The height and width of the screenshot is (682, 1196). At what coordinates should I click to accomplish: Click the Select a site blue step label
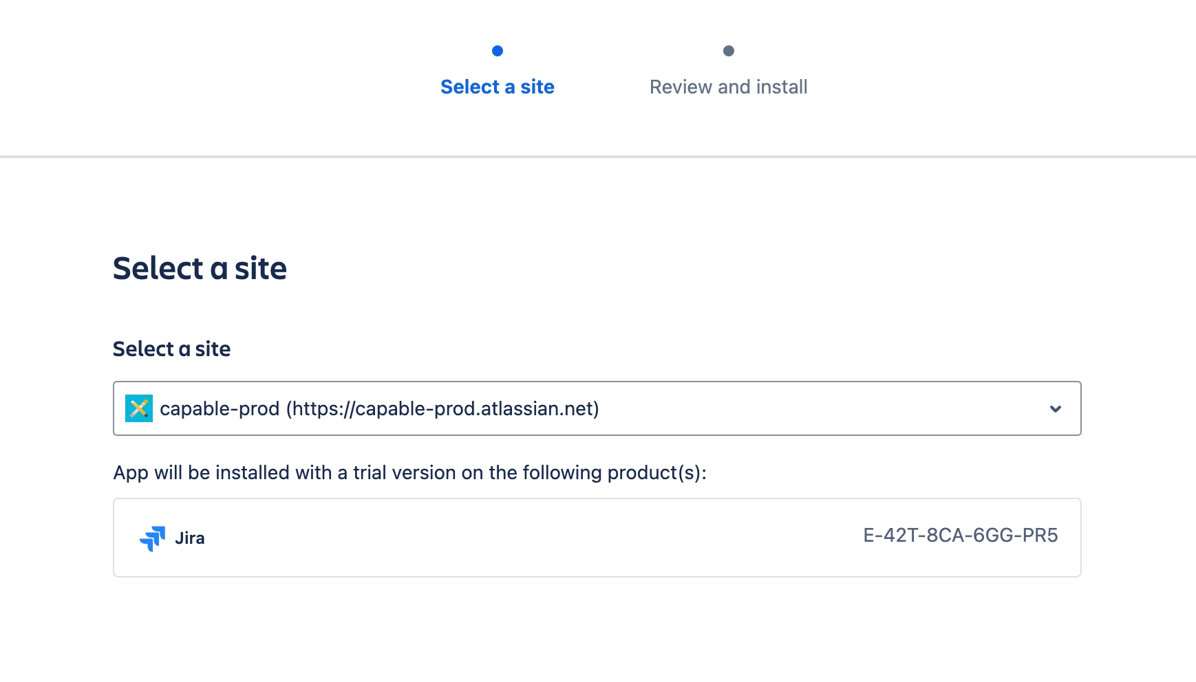tap(498, 87)
